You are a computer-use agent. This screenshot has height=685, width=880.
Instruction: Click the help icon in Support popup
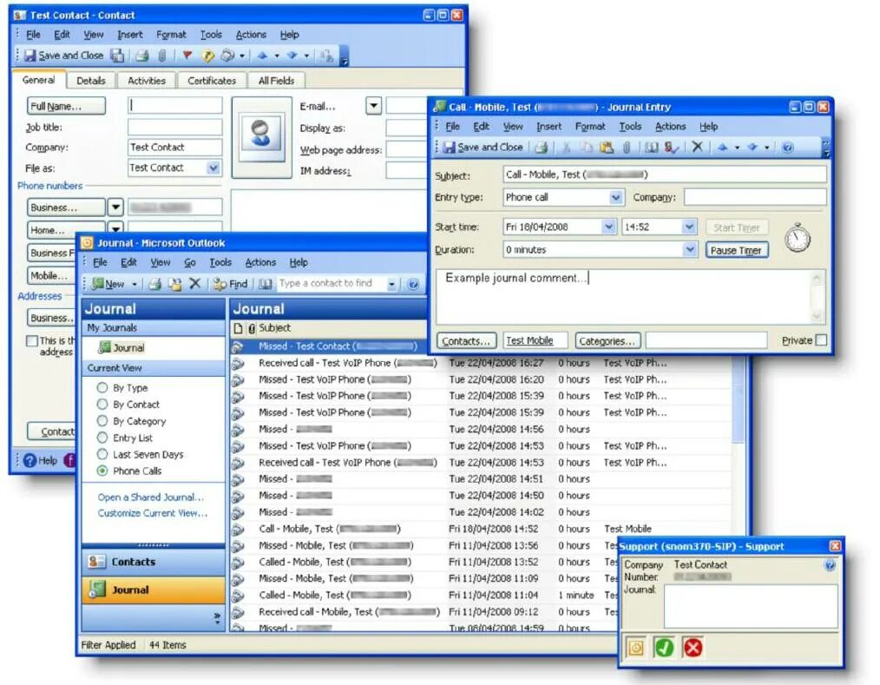(830, 565)
